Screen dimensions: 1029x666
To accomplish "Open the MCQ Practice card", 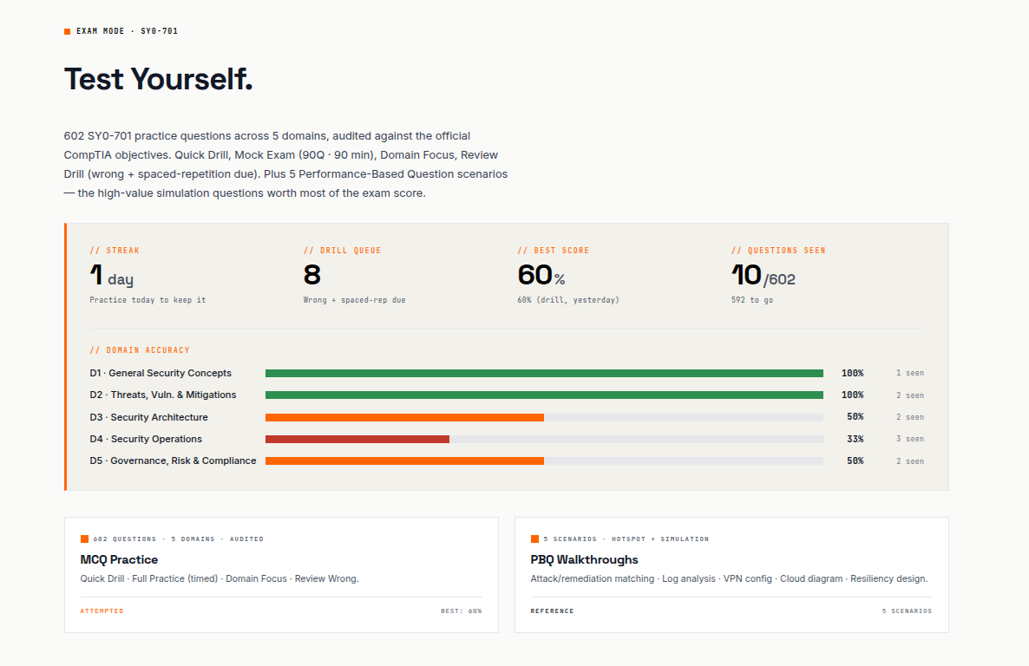I will click(281, 575).
